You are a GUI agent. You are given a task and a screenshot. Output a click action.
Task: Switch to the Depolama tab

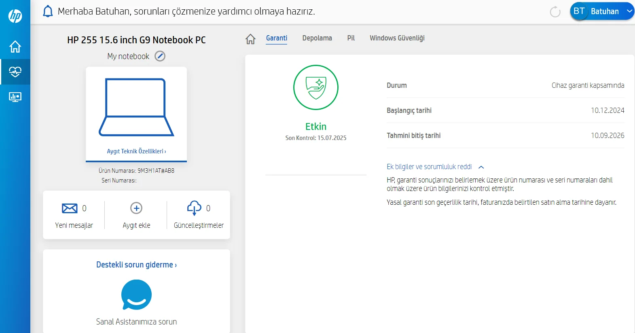click(317, 38)
